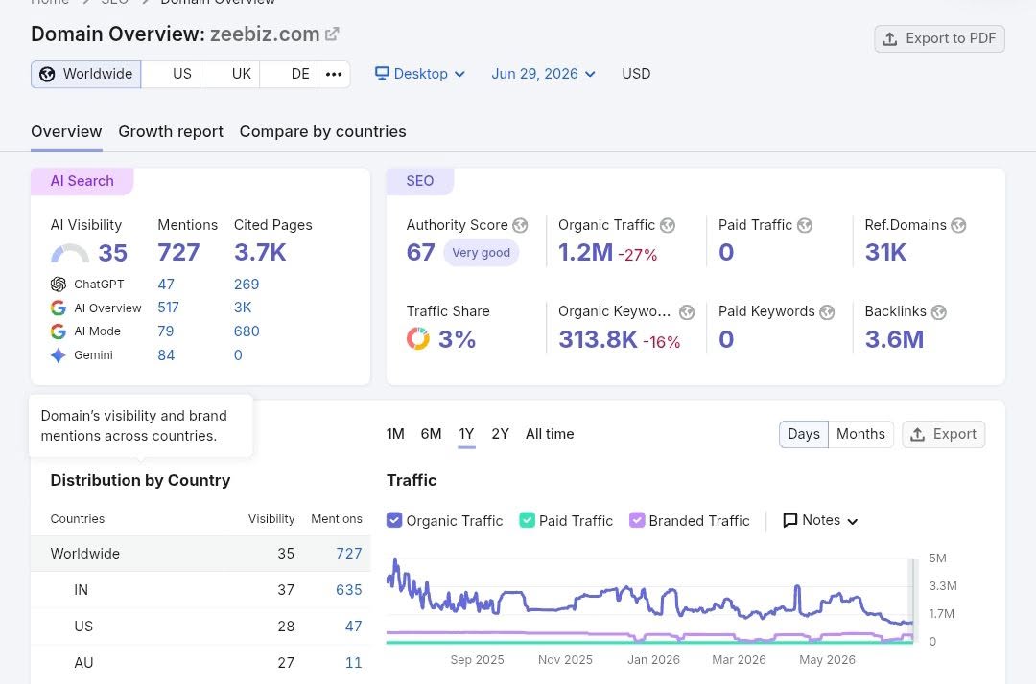Select the IN country row

200,590
